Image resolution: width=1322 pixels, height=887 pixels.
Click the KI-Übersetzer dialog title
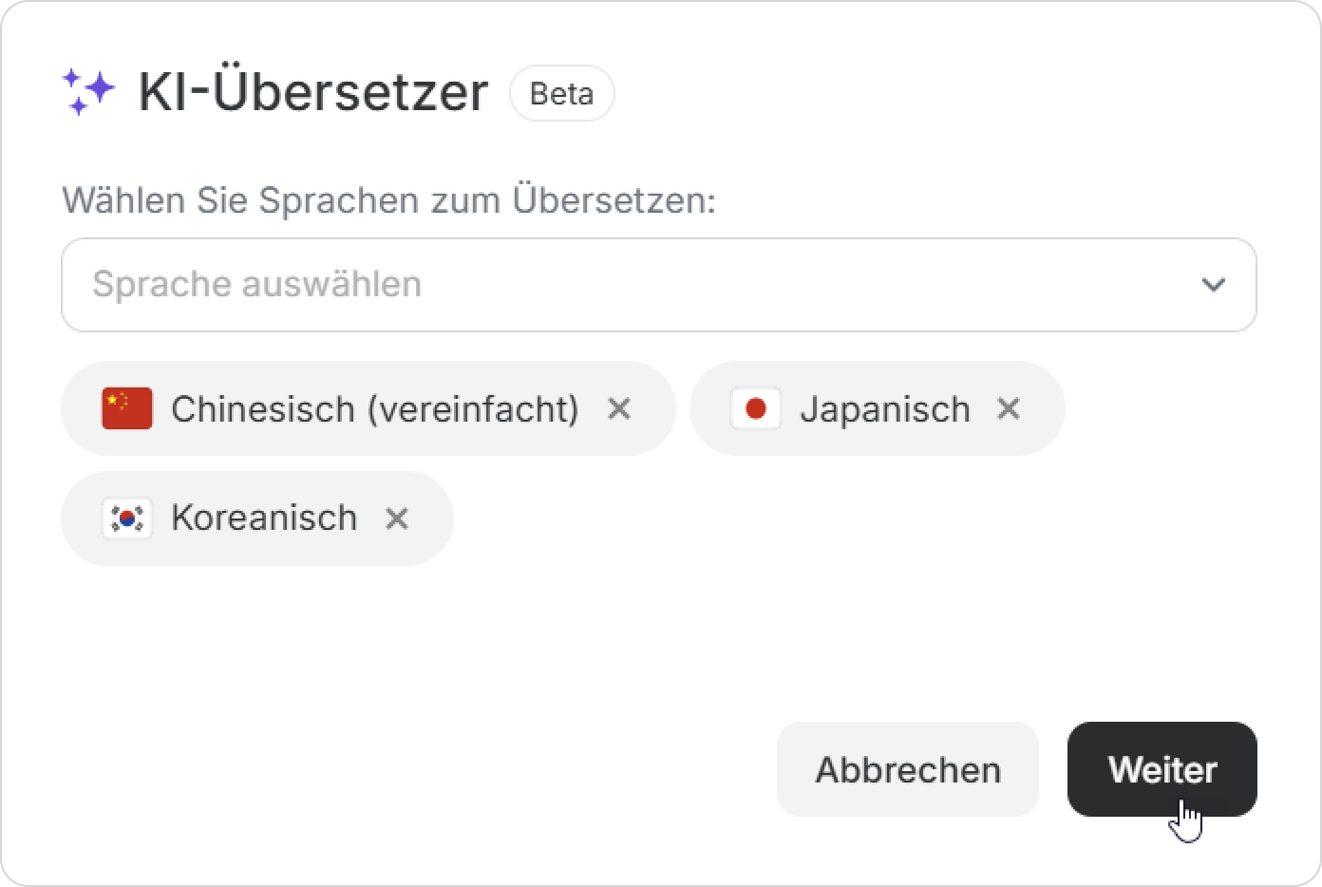[x=313, y=92]
